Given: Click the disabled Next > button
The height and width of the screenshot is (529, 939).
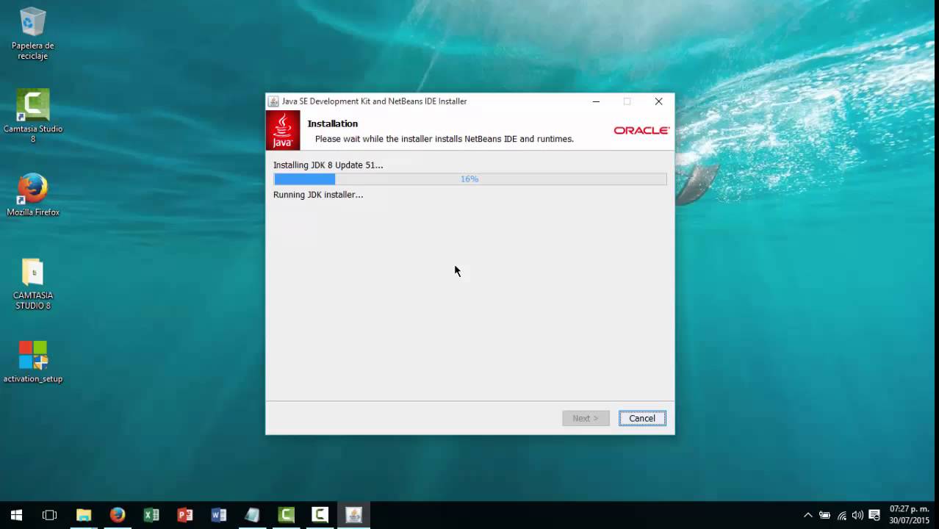Looking at the screenshot, I should click(586, 418).
